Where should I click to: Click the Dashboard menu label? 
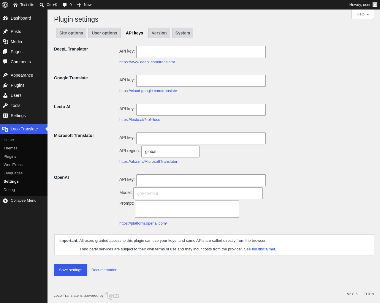[21, 18]
